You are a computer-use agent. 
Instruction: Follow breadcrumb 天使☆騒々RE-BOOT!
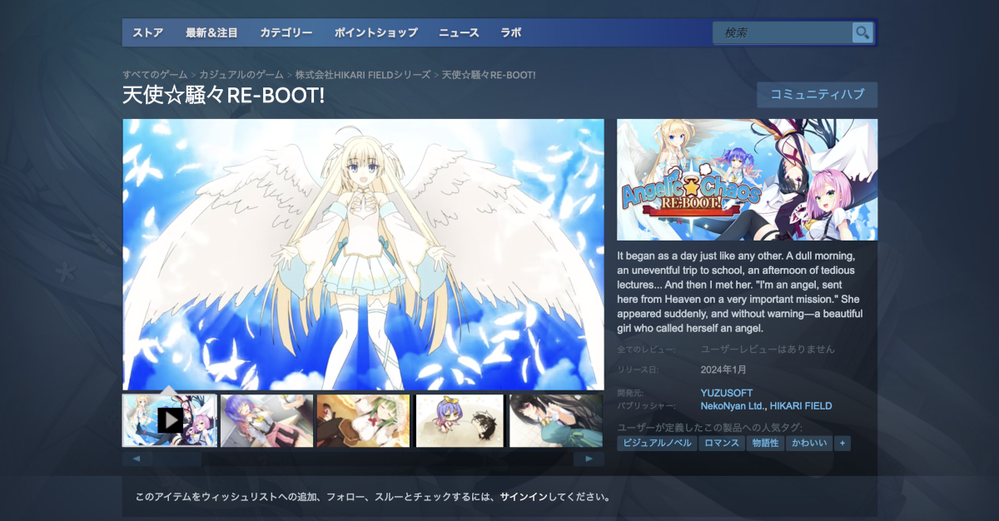click(x=489, y=75)
